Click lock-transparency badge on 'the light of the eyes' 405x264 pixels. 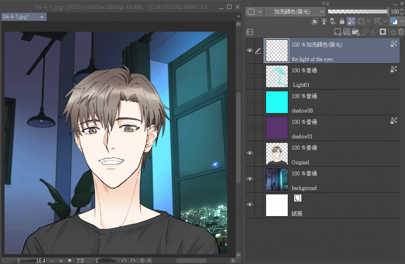click(394, 43)
